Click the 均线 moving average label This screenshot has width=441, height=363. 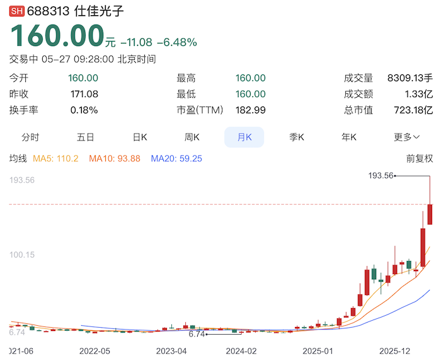pos(18,159)
